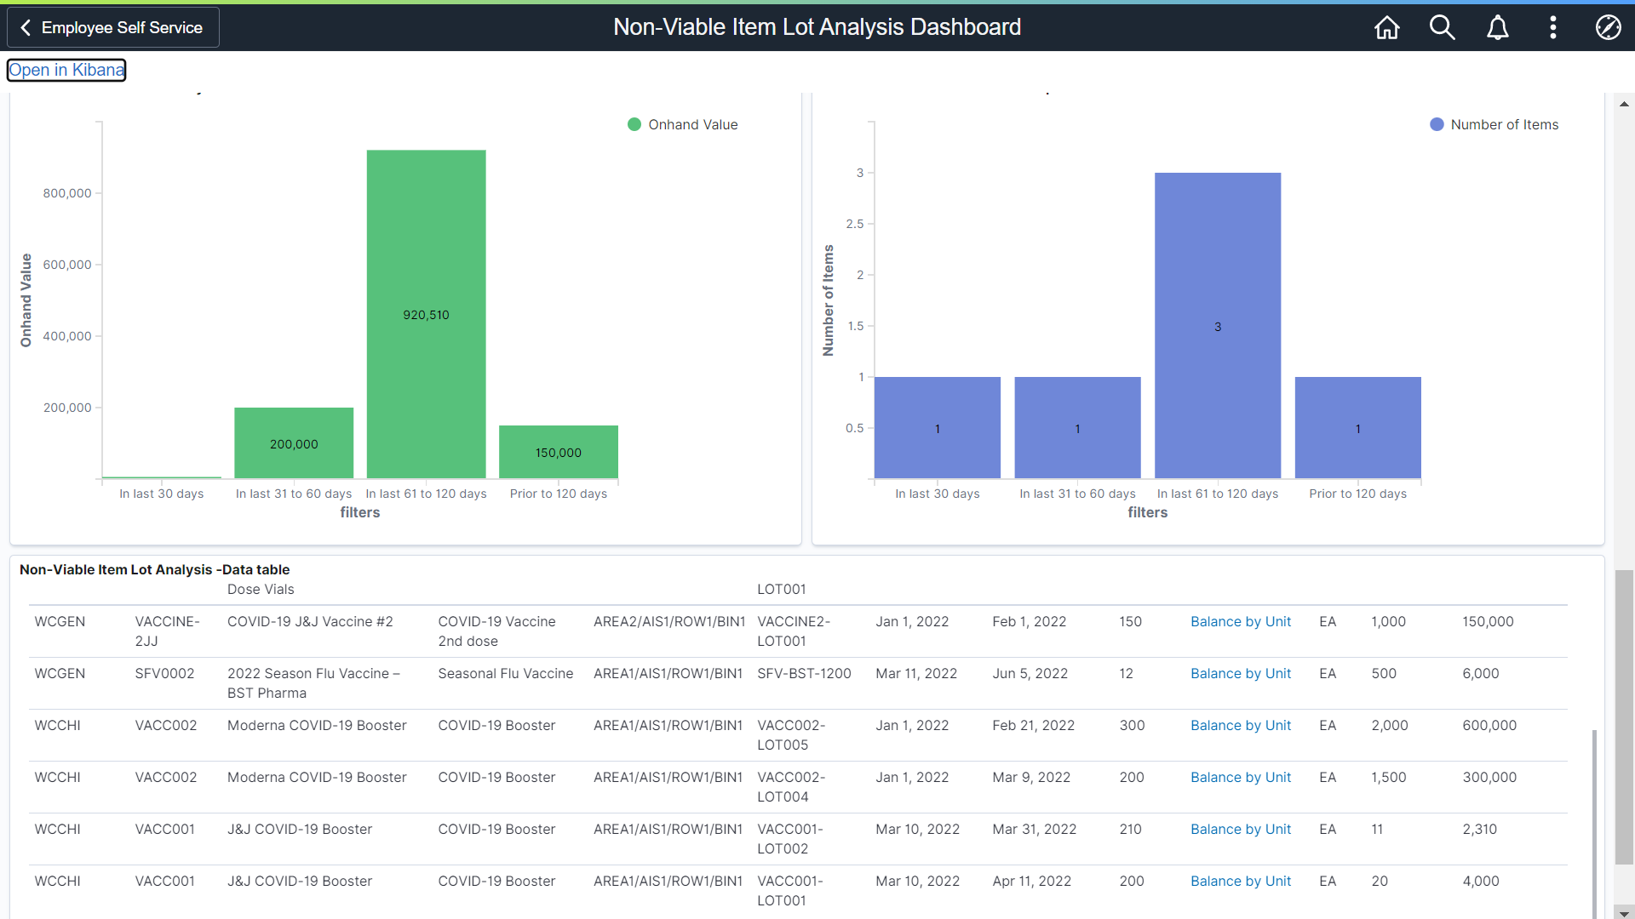1635x919 pixels.
Task: Toggle the Onhand Value legend item
Action: (x=692, y=124)
